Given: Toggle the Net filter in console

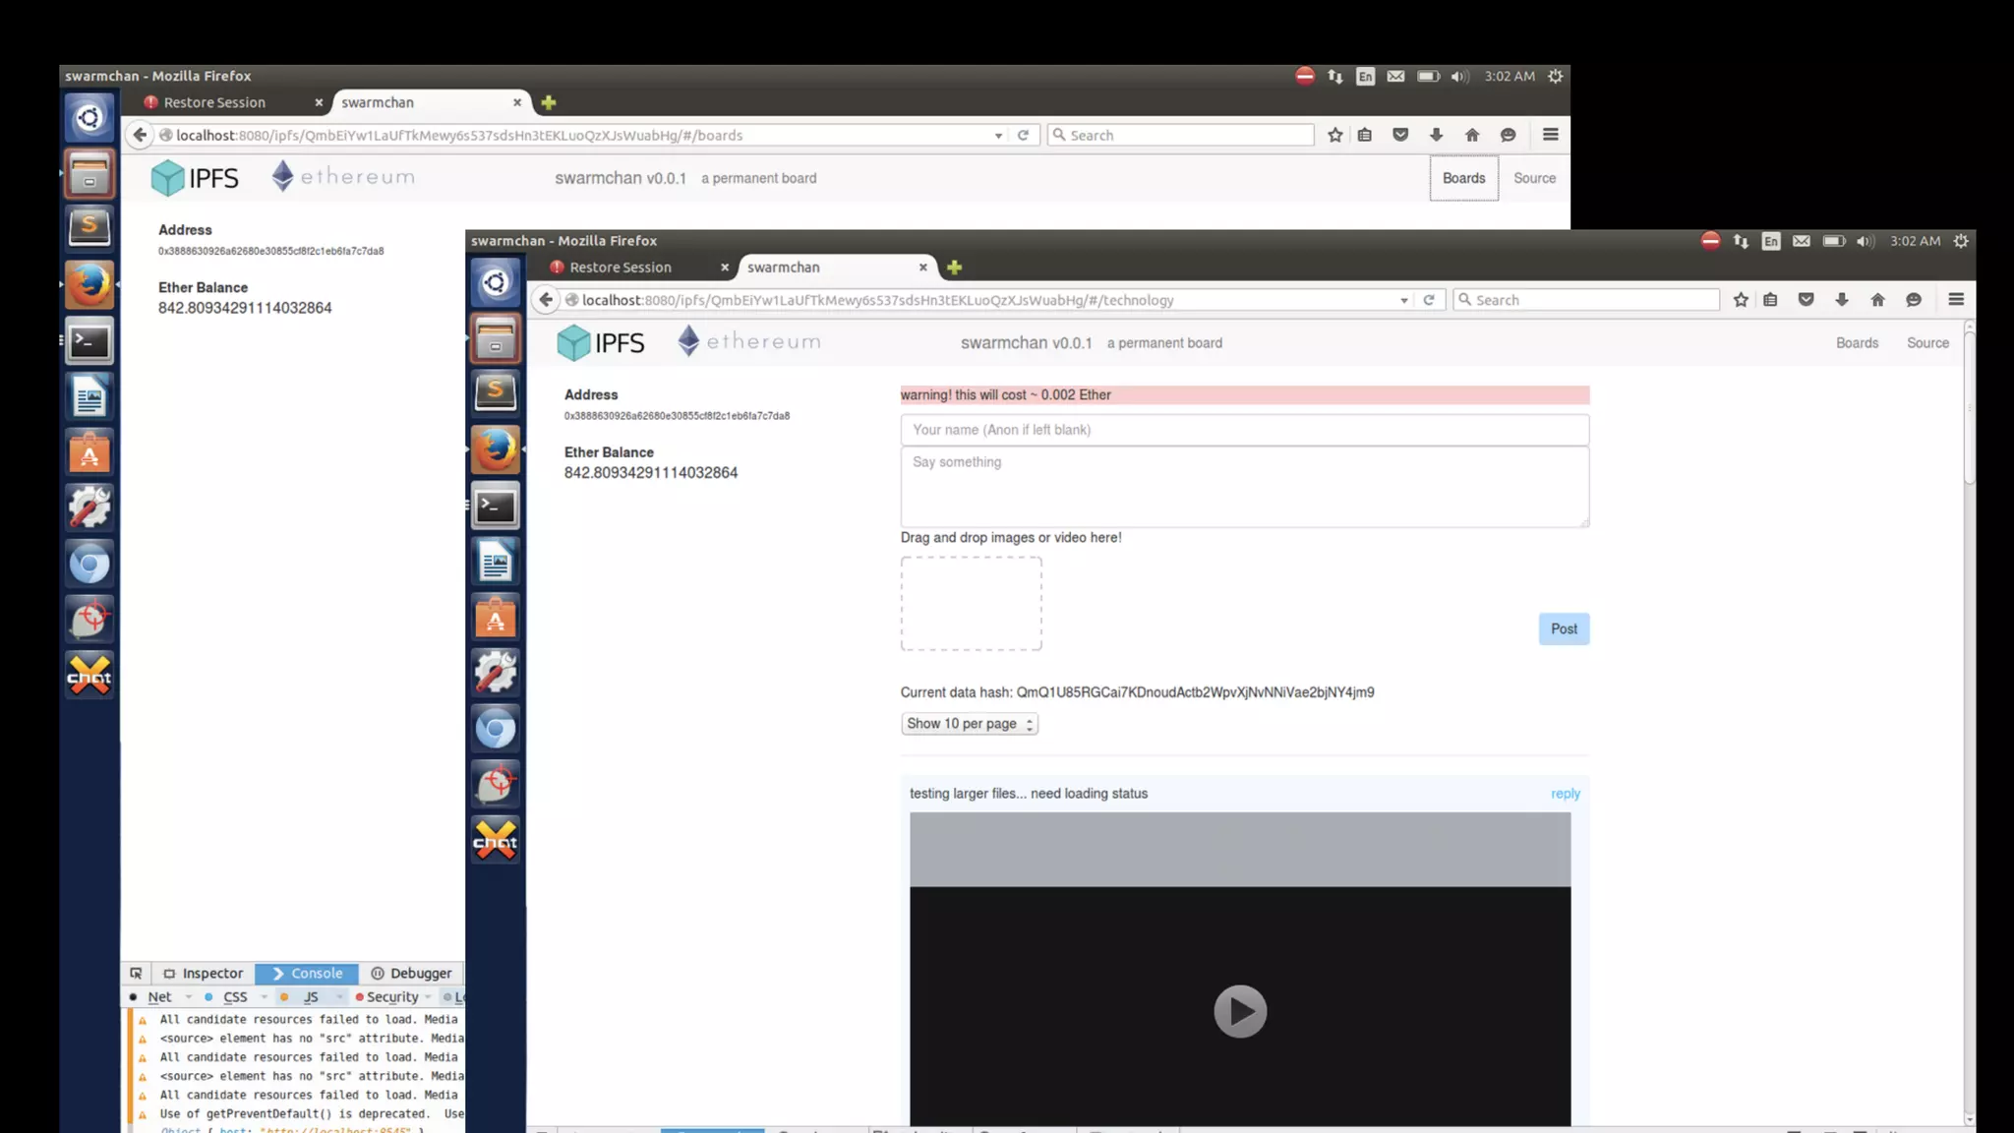Looking at the screenshot, I should (159, 997).
